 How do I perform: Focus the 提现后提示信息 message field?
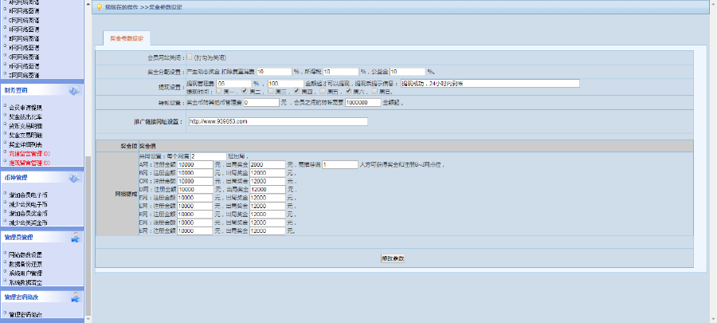pyautogui.click(x=490, y=83)
